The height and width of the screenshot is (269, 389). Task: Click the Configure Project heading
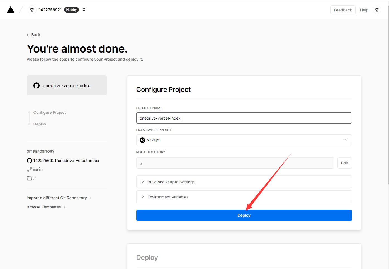click(163, 89)
